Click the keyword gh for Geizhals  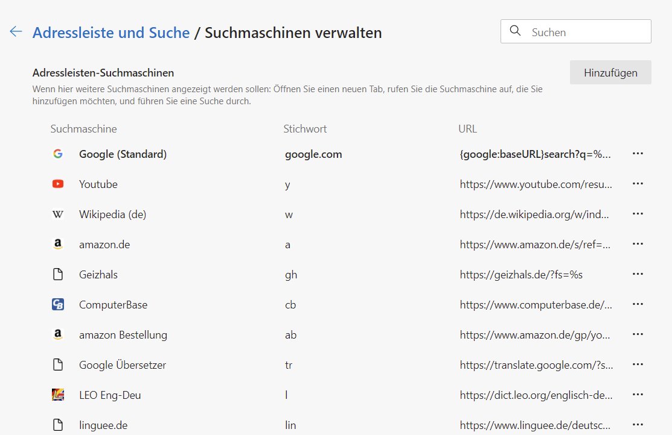pos(291,275)
